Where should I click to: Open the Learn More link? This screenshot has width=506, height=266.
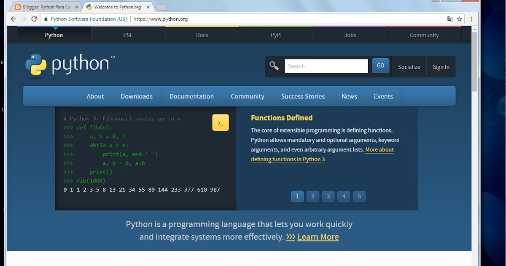click(318, 237)
